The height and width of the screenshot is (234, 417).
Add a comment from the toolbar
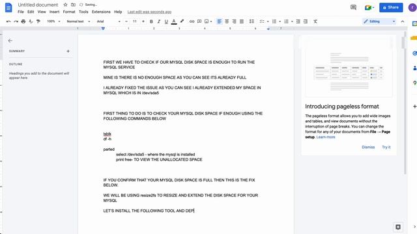point(199,21)
